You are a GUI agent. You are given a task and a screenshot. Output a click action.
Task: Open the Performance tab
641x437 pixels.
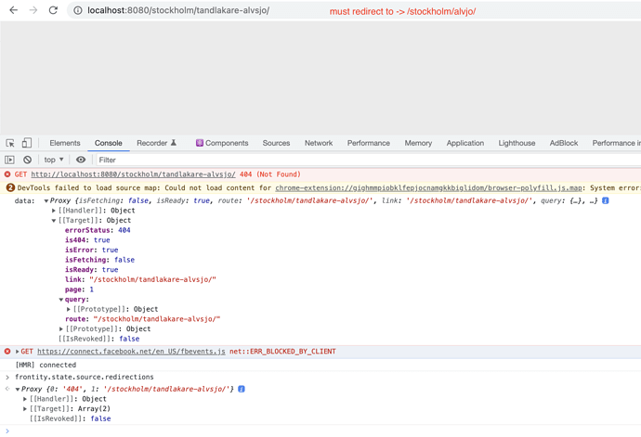(368, 143)
